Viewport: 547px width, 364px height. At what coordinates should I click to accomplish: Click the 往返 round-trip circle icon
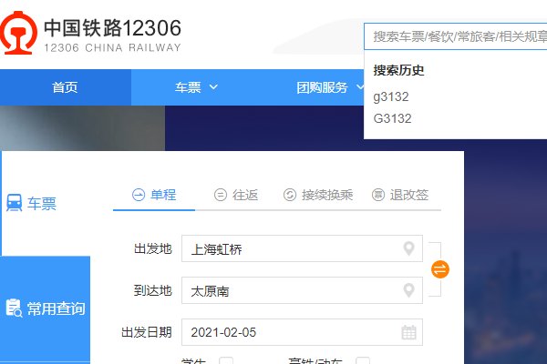point(220,195)
